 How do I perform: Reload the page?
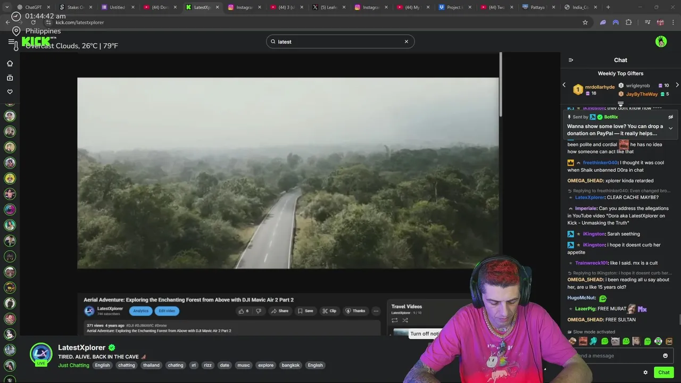pyautogui.click(x=33, y=22)
